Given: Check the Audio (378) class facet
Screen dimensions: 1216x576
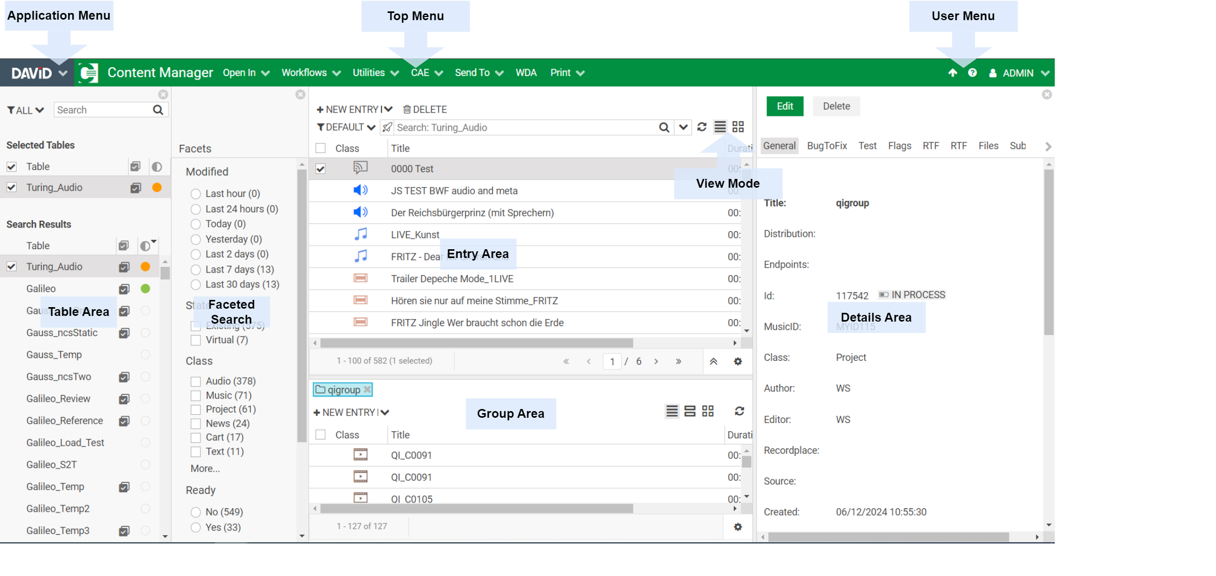Looking at the screenshot, I should (195, 382).
